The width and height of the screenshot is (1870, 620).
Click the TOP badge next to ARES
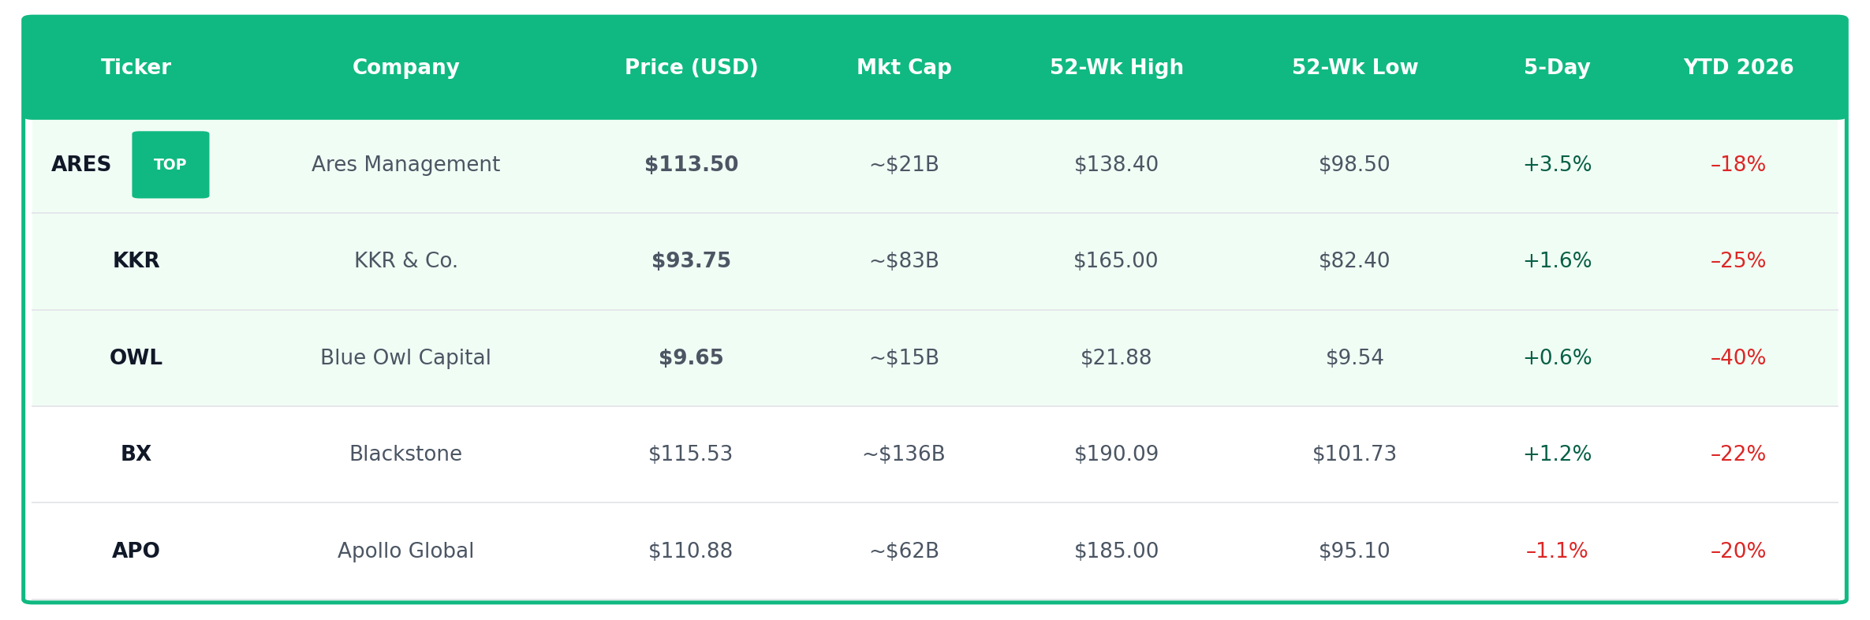[x=170, y=165]
